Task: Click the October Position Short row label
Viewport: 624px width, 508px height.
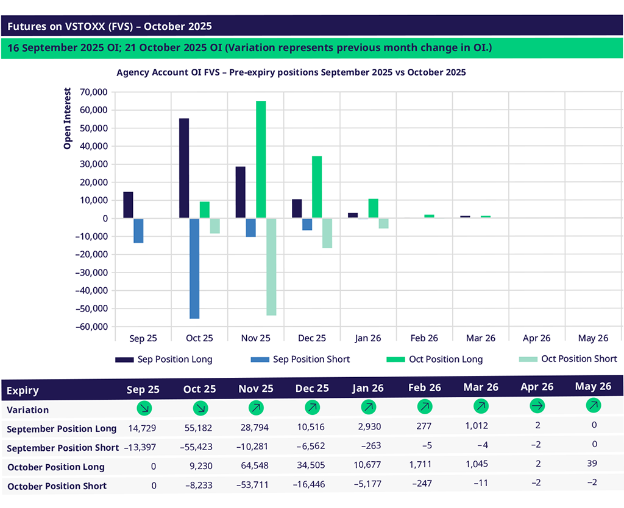Action: click(x=57, y=486)
